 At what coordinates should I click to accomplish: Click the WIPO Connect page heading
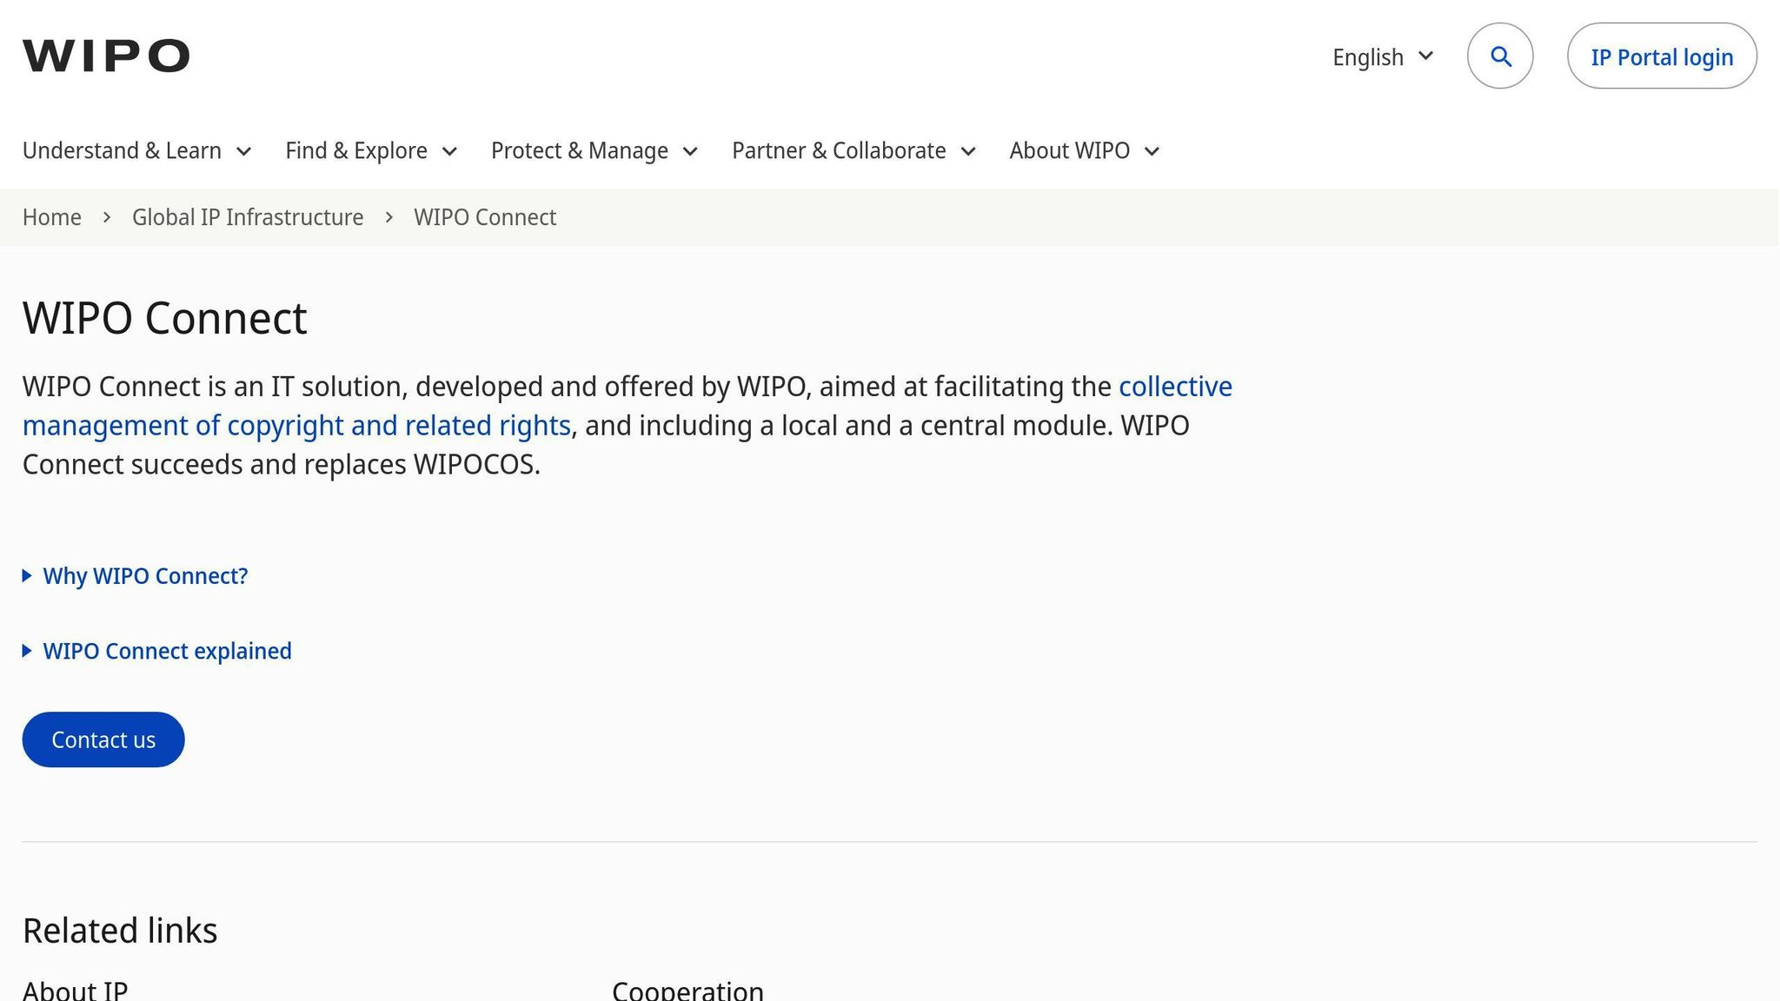click(165, 318)
